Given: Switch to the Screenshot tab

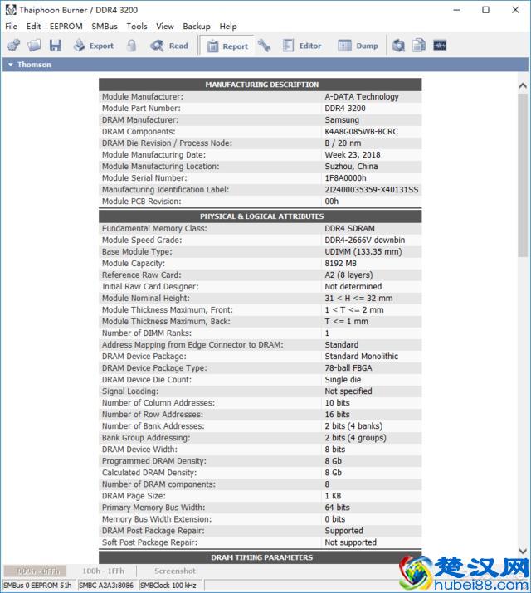Looking at the screenshot, I should (x=175, y=571).
